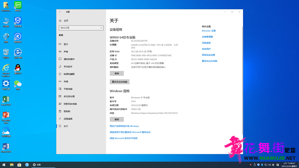
Task: Select the Recycle Bin desktop icon
Action: coord(6,54)
